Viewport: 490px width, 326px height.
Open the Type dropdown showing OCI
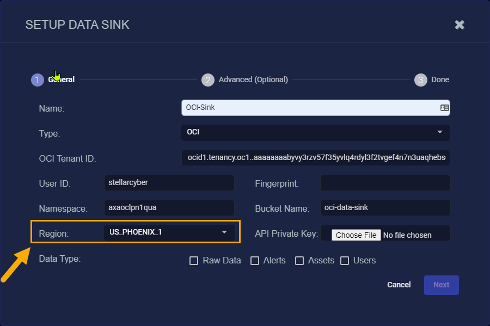pyautogui.click(x=316, y=132)
